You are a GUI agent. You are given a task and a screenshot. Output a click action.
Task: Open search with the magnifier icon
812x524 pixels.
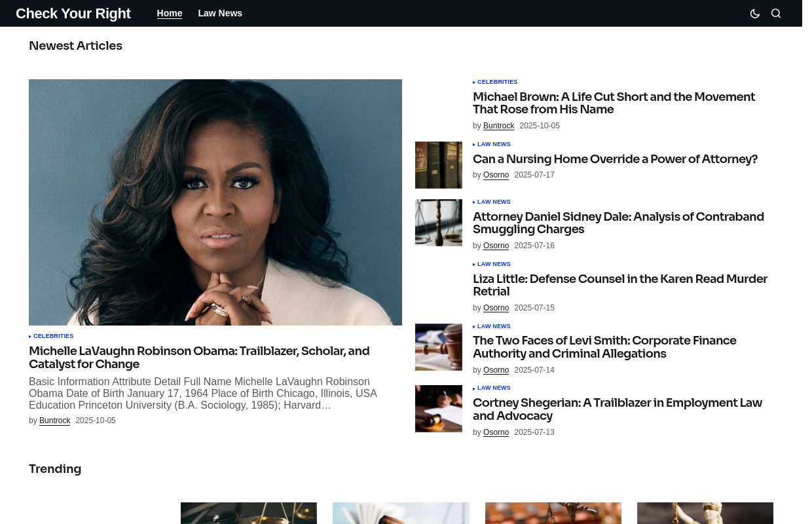pos(776,14)
